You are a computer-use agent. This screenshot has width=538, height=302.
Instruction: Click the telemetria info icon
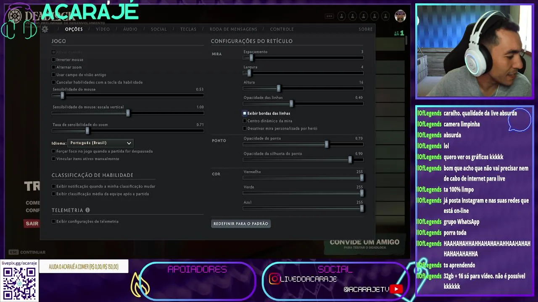[87, 210]
